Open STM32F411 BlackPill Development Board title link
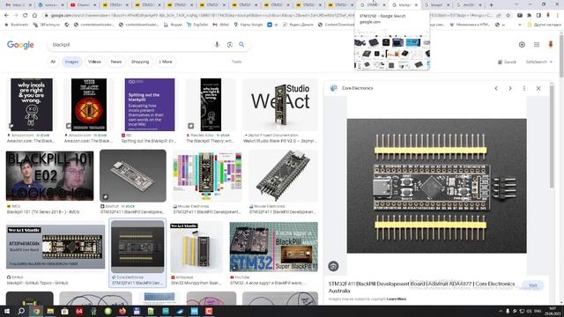The width and height of the screenshot is (564, 317). (421, 287)
